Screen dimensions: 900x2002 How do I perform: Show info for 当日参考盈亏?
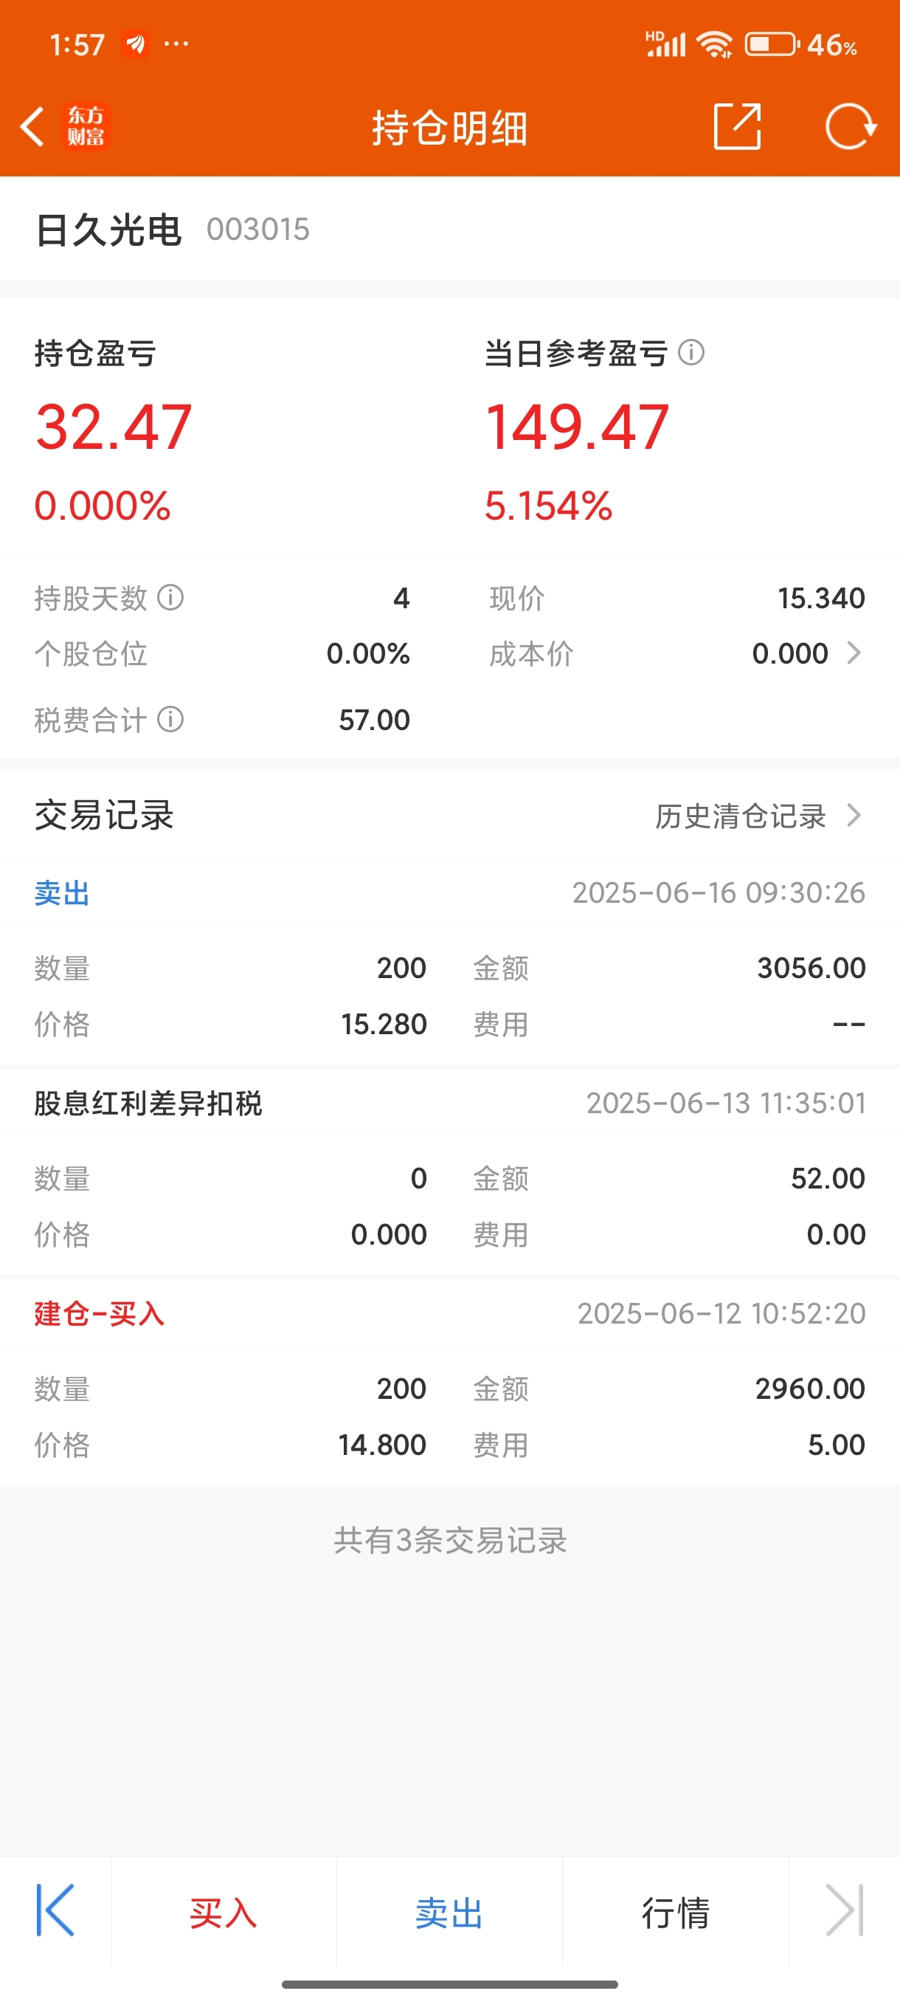(691, 353)
